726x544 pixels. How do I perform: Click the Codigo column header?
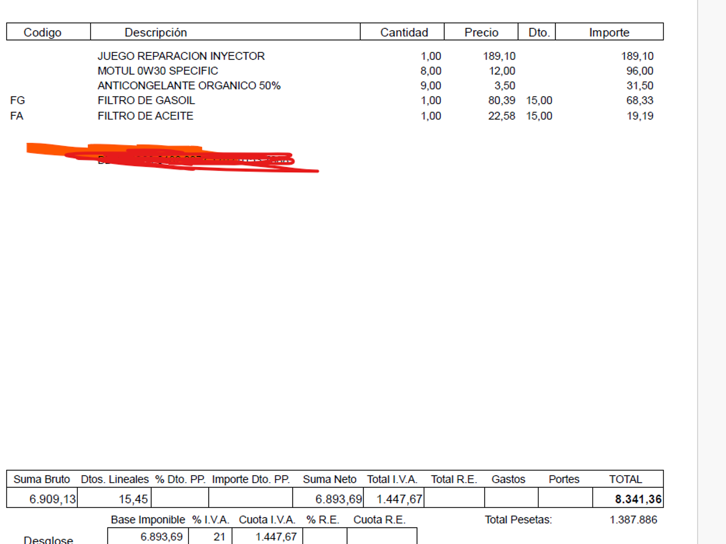pyautogui.click(x=42, y=32)
